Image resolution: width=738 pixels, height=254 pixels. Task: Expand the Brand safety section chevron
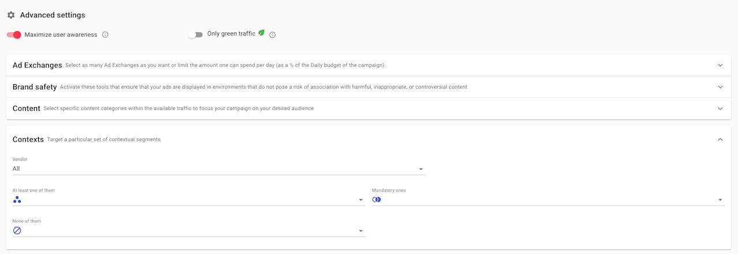(x=720, y=87)
